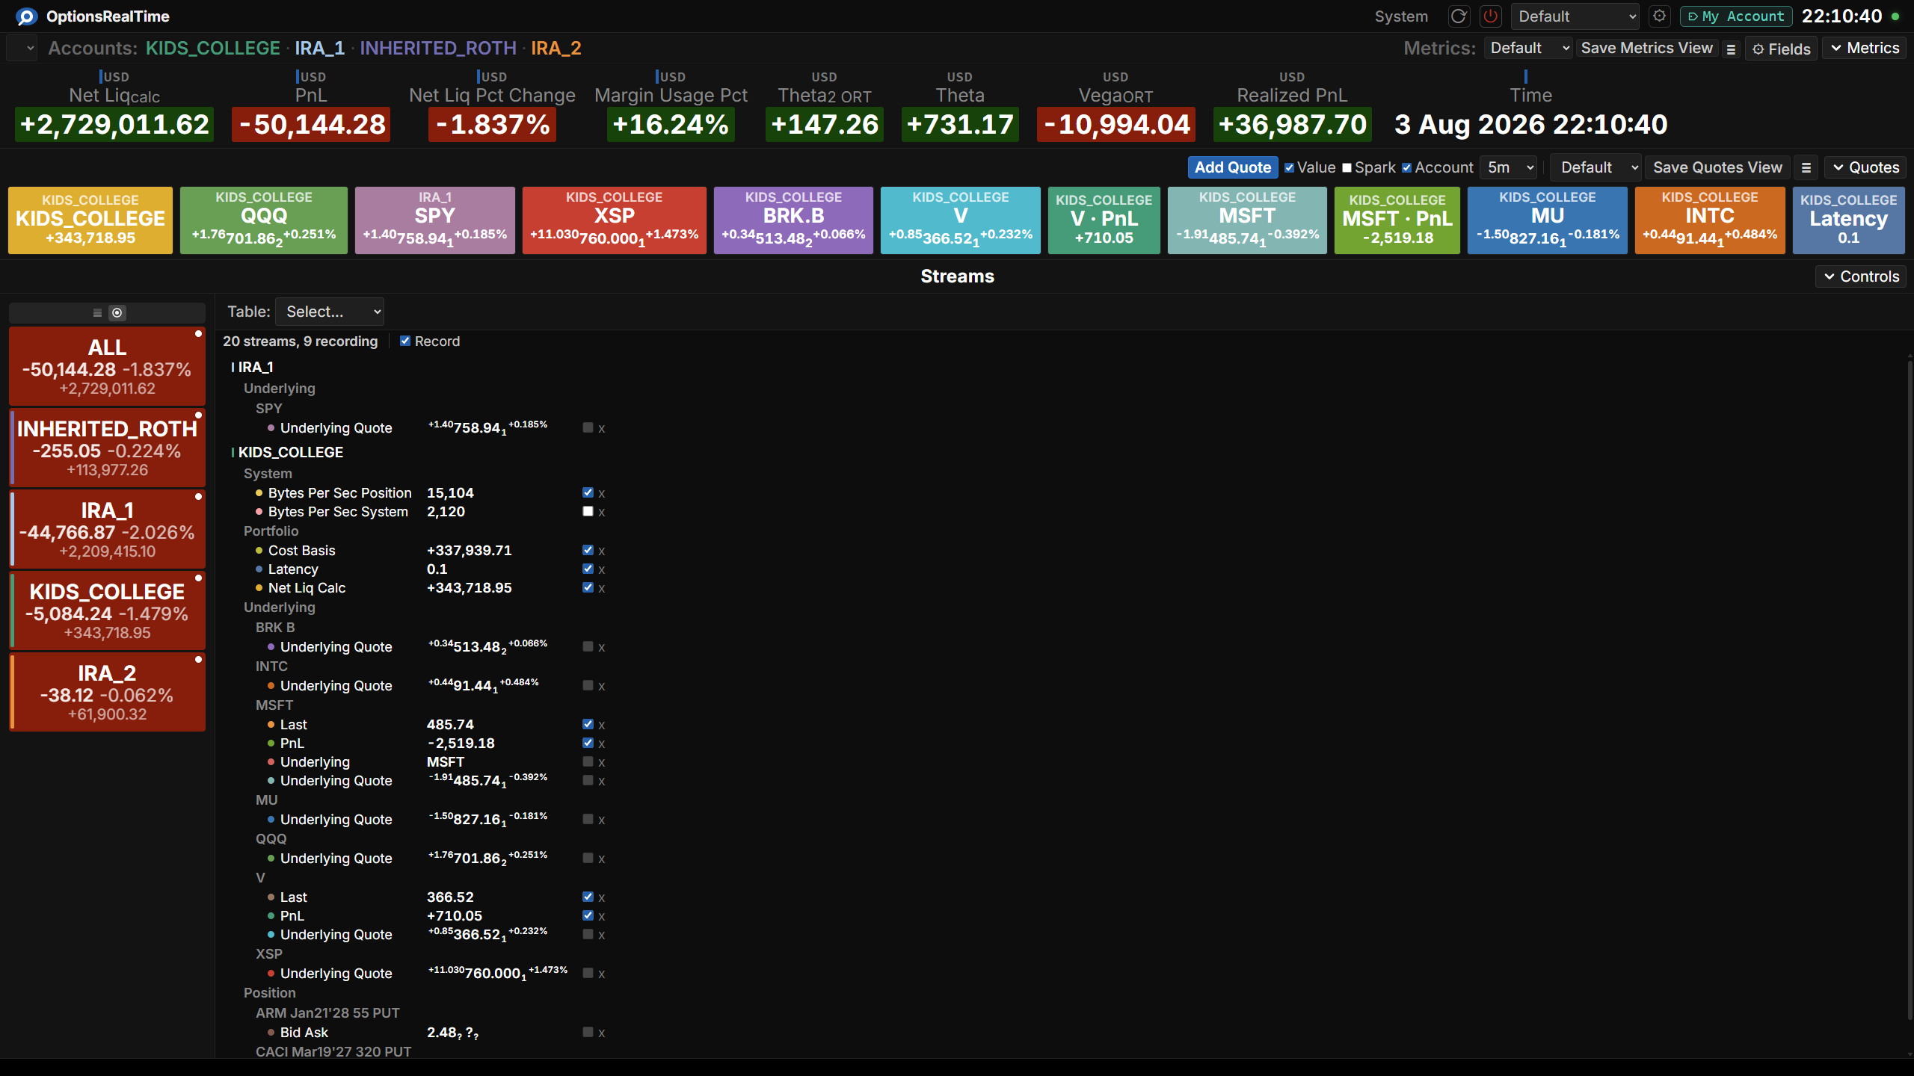The height and width of the screenshot is (1076, 1914).
Task: Click the blue MU quote tile
Action: [1547, 220]
